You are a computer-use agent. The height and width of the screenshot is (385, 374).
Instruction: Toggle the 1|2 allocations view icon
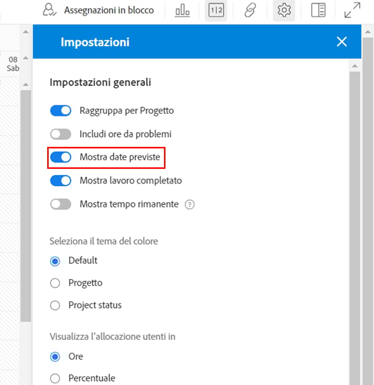(x=216, y=10)
